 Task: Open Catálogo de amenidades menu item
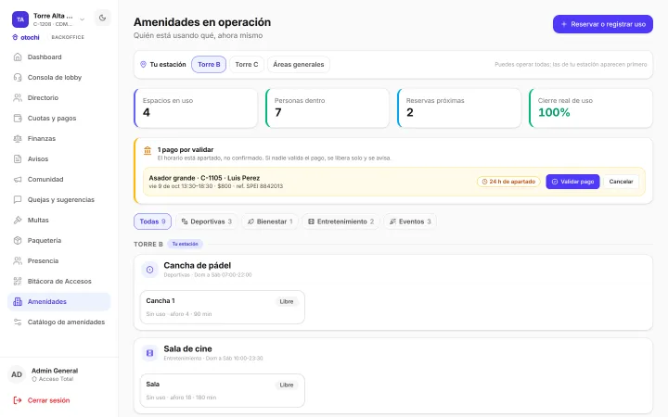pyautogui.click(x=58, y=322)
